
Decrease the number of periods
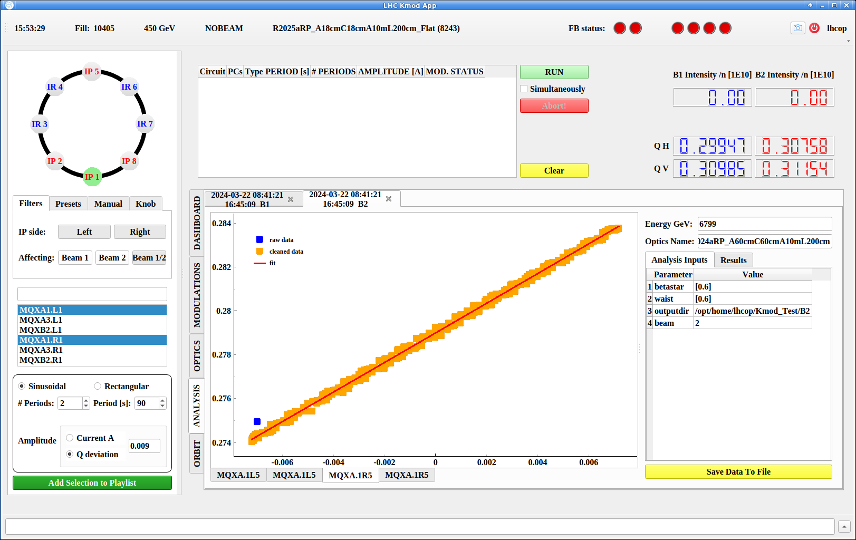click(86, 406)
